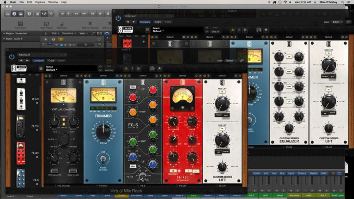Open the Capture menu in menu bar
Screen dimensions: 354x199
pos(40,2)
